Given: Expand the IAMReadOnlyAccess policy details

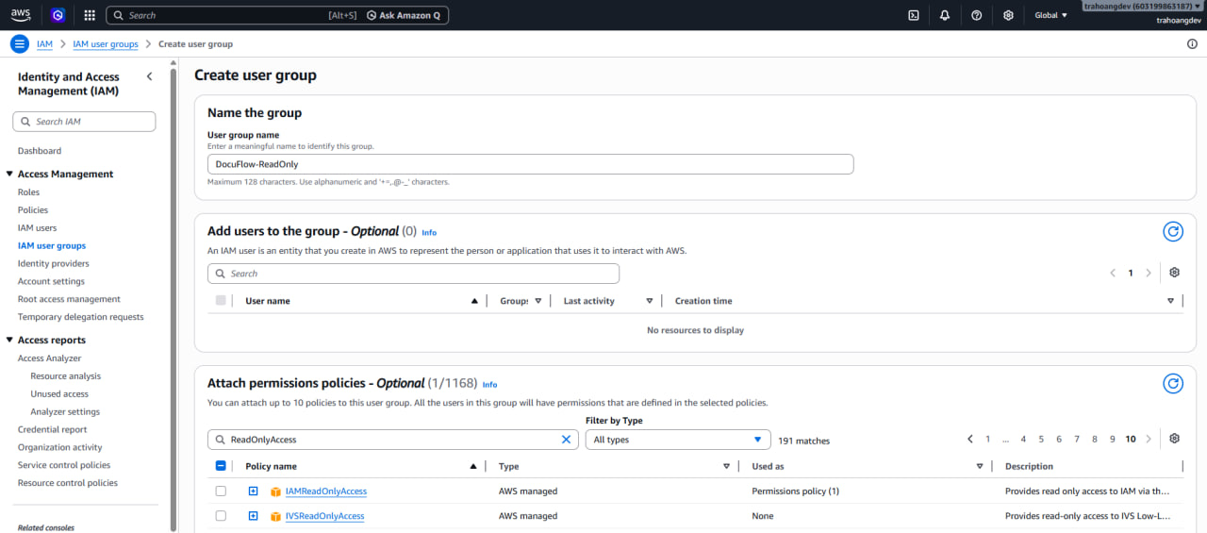Looking at the screenshot, I should pyautogui.click(x=253, y=491).
